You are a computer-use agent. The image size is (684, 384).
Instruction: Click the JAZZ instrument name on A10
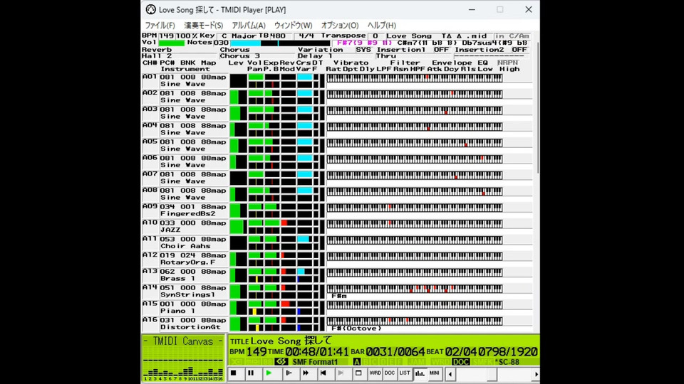tap(170, 230)
